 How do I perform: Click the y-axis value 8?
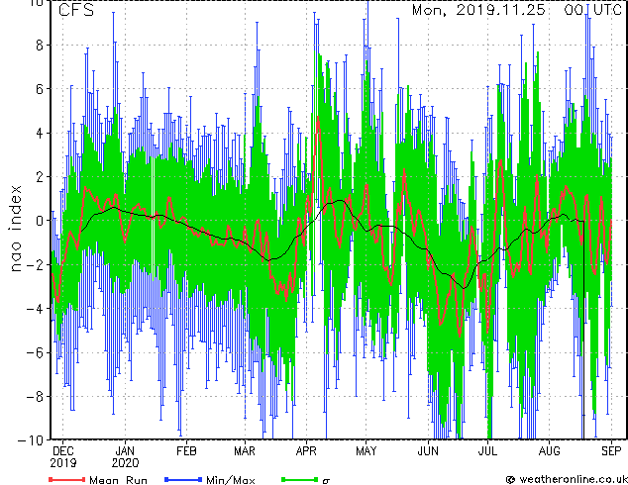40,46
